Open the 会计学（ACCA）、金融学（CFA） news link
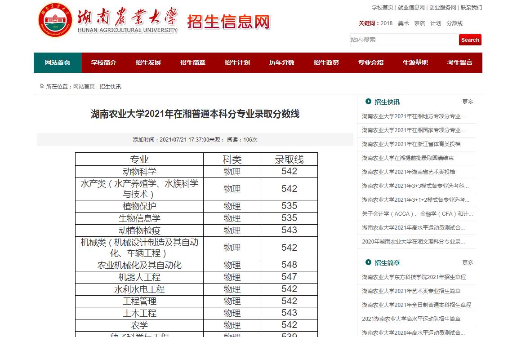 (417, 214)
